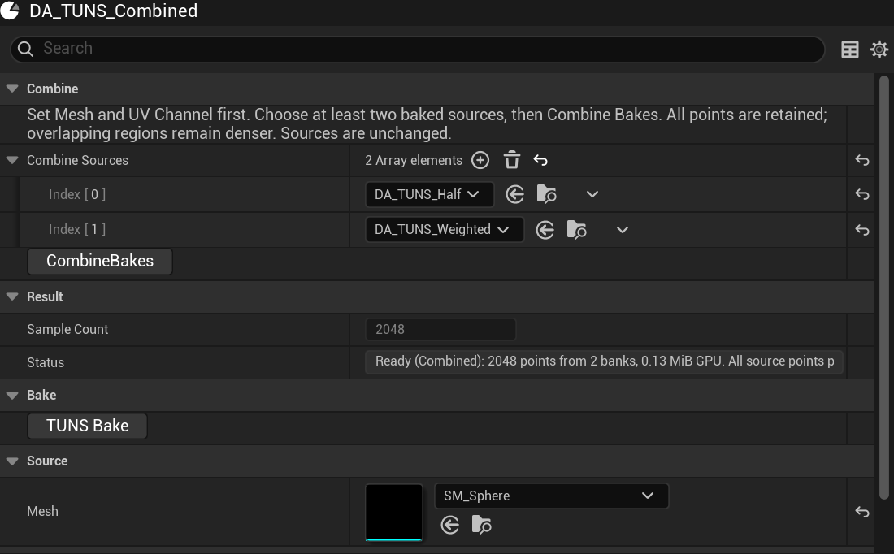Click the details panel vertical scrollbar
Screen dimensions: 894x554
click(x=884, y=288)
